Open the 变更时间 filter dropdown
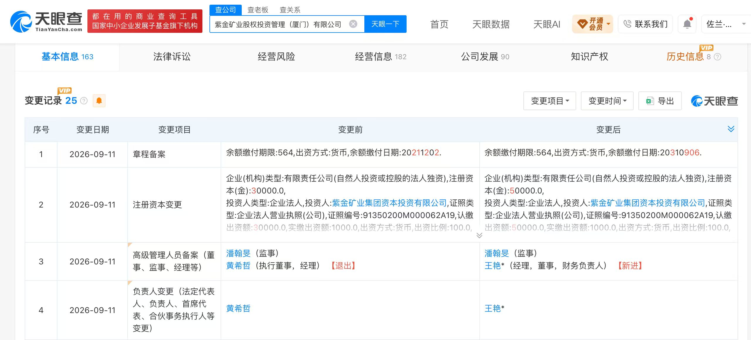Viewport: 751px width, 340px height. (607, 101)
